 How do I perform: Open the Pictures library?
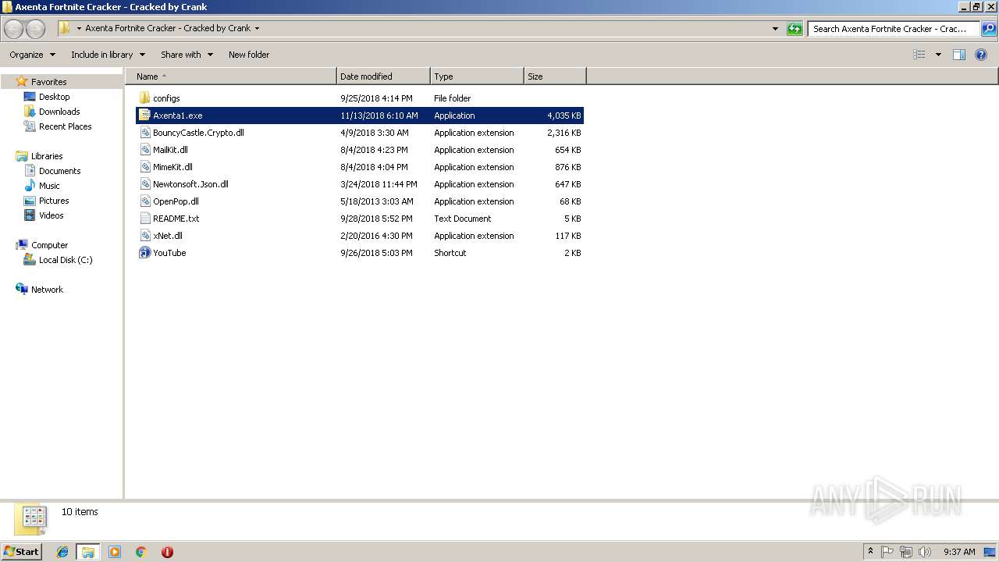pos(54,201)
